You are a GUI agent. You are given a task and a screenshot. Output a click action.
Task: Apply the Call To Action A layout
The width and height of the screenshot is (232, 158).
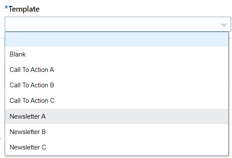[x=117, y=70]
